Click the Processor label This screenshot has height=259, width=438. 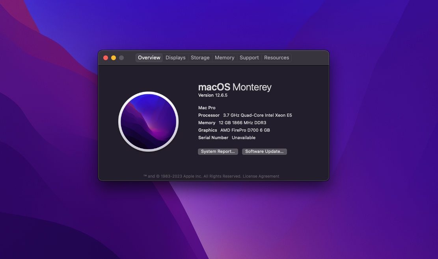[x=209, y=115]
